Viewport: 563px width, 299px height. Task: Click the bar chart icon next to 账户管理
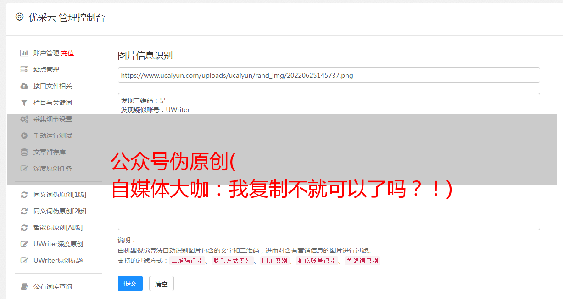24,53
